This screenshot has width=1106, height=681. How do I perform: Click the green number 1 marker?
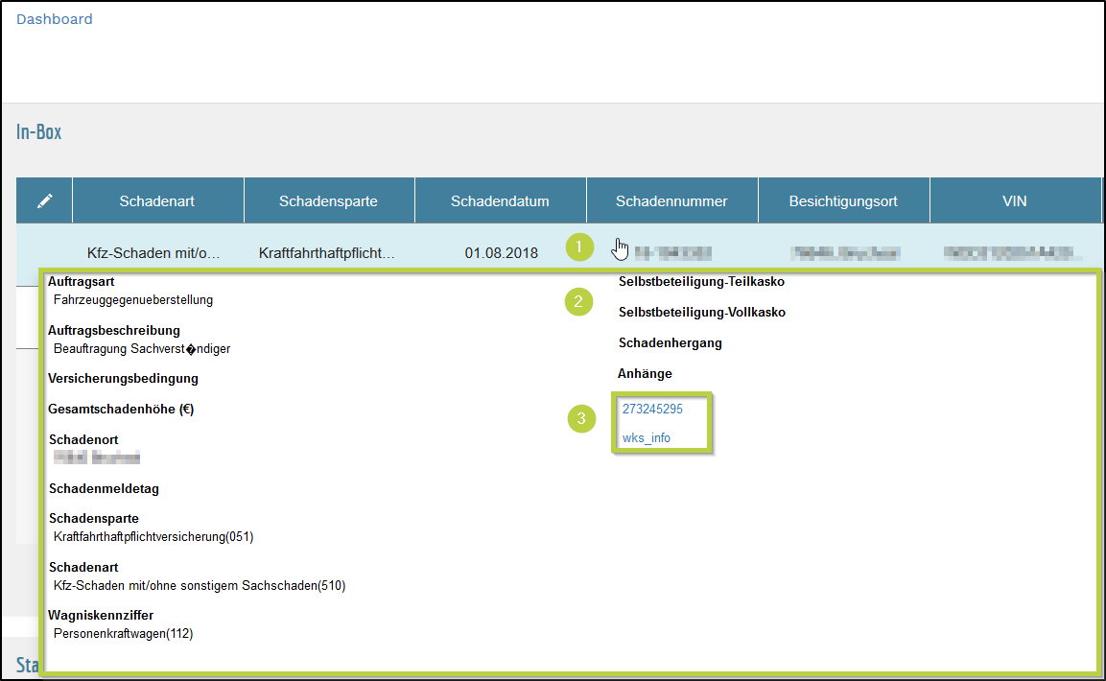tap(578, 248)
